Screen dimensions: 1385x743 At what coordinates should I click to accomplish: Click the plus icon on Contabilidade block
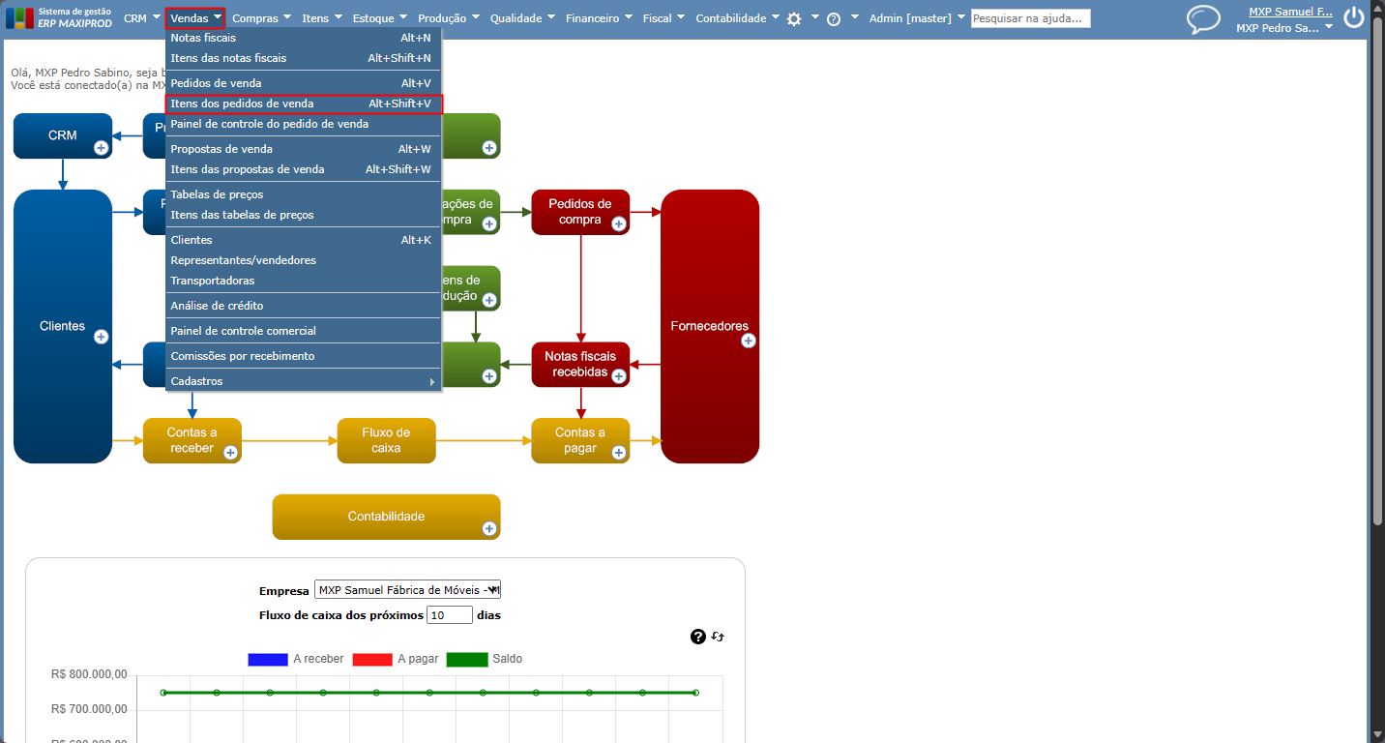click(489, 528)
